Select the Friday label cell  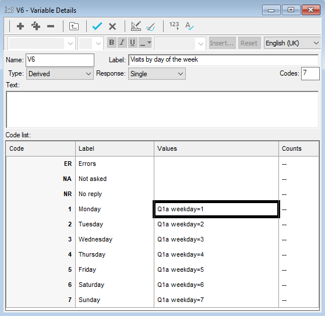point(115,269)
